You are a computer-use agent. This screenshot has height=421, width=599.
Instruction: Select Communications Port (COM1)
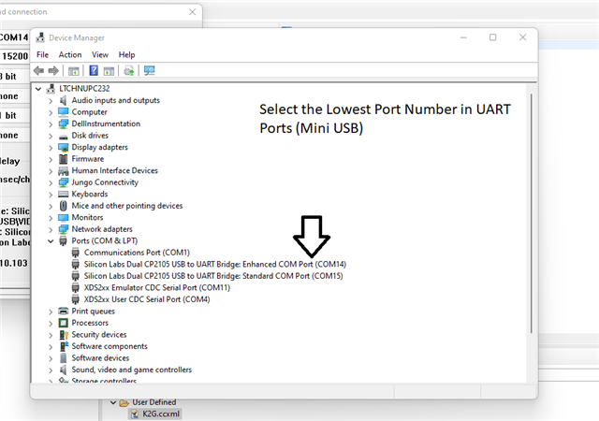tap(137, 253)
